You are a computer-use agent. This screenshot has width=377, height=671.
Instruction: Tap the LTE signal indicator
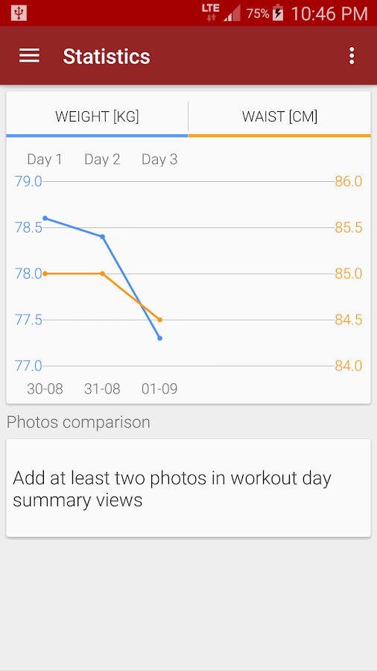(x=211, y=13)
